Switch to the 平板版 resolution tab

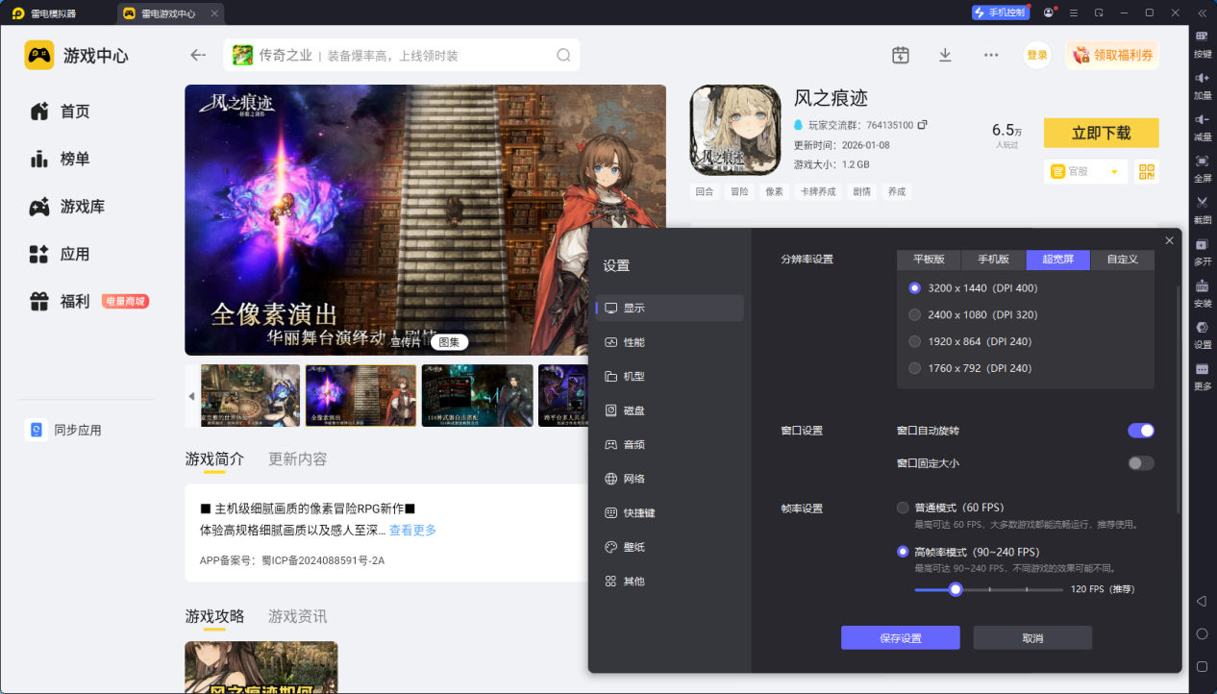[929, 260]
